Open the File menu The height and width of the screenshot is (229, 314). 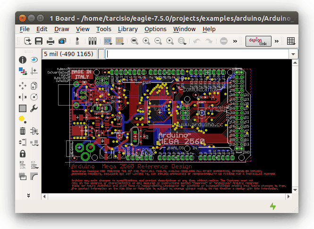pos(25,29)
